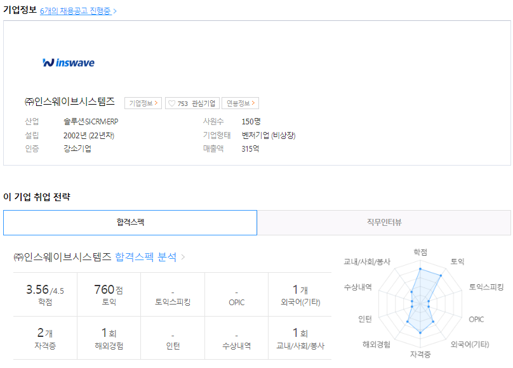
Task: Open the 합격스펙 분석 link
Action: pos(145,257)
